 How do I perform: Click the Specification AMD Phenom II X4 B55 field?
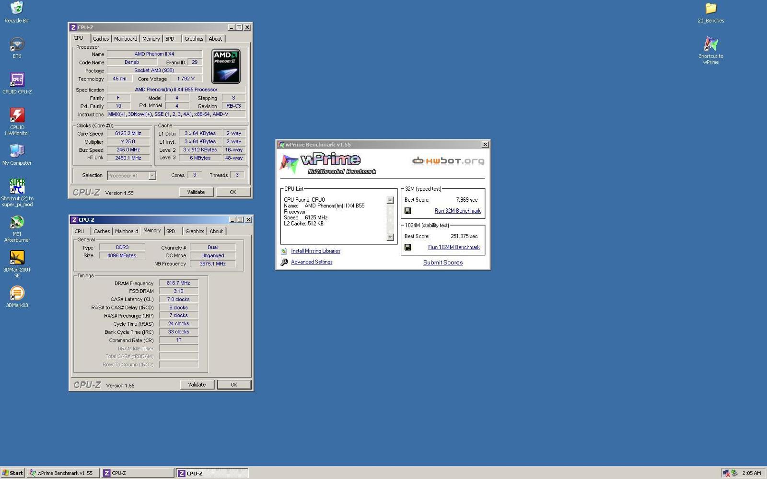pos(176,90)
